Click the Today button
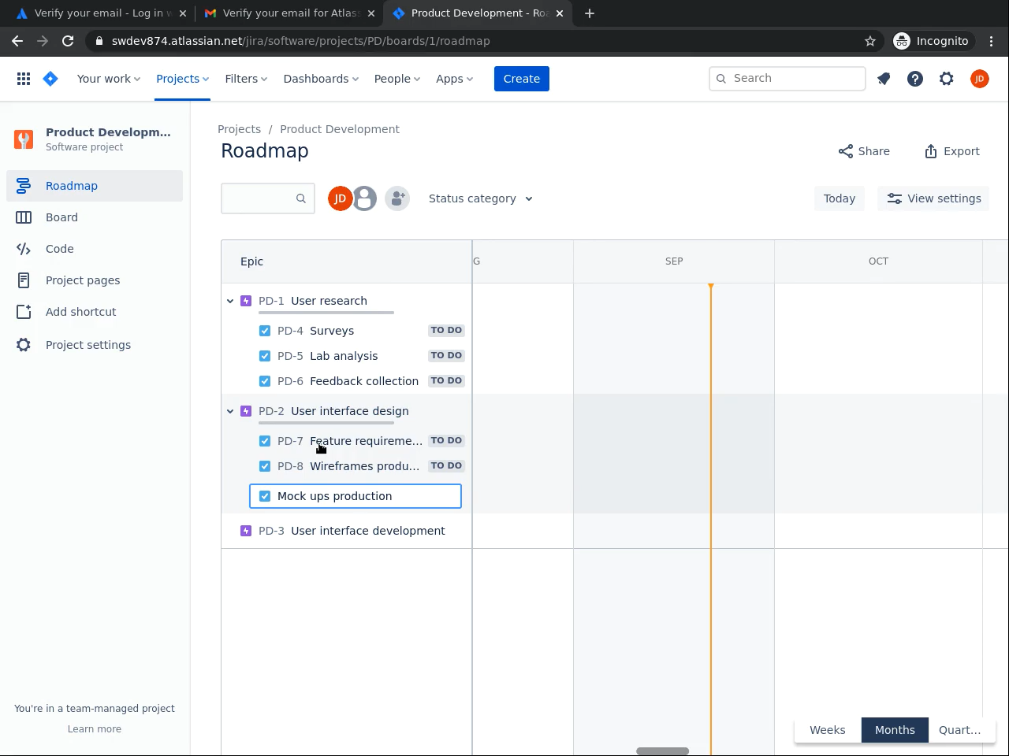The width and height of the screenshot is (1009, 756). [839, 198]
